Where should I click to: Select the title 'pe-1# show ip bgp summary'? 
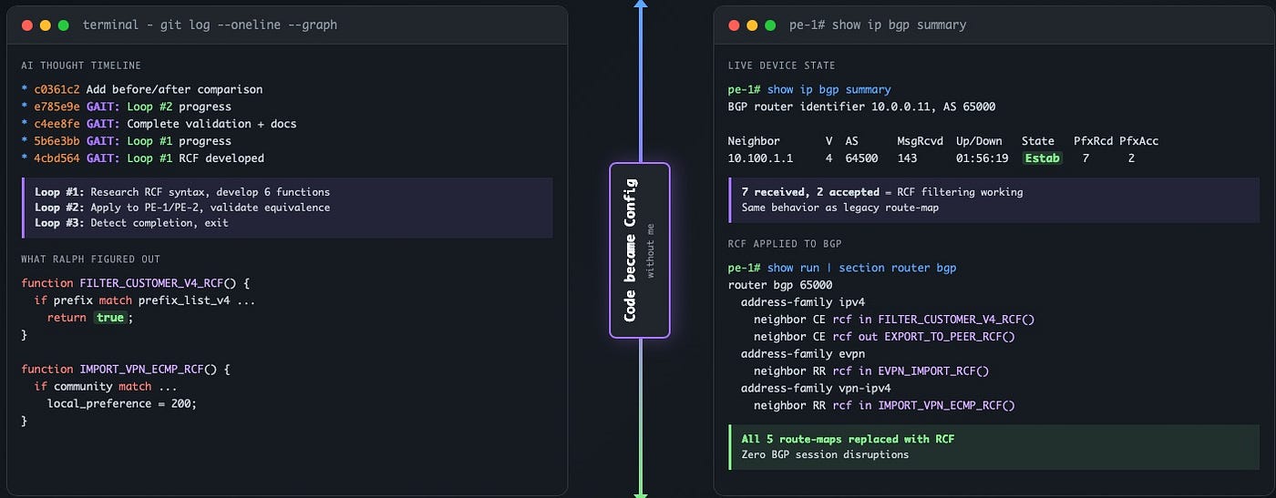[x=878, y=25]
